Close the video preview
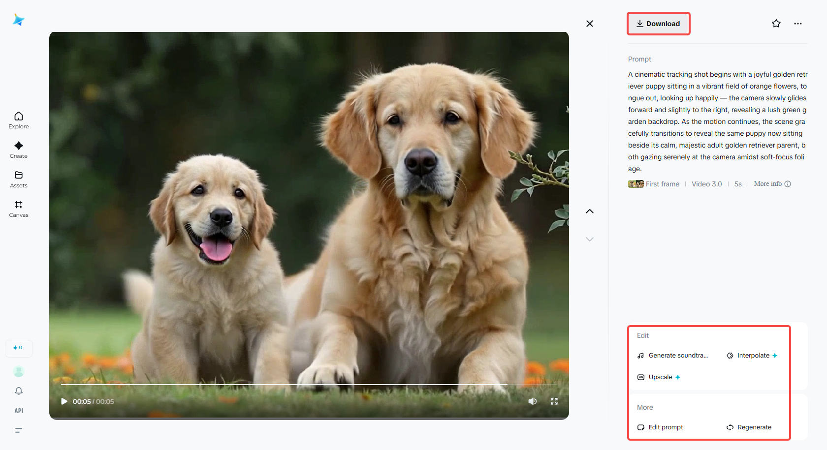Viewport: 827px width, 450px height. click(590, 24)
